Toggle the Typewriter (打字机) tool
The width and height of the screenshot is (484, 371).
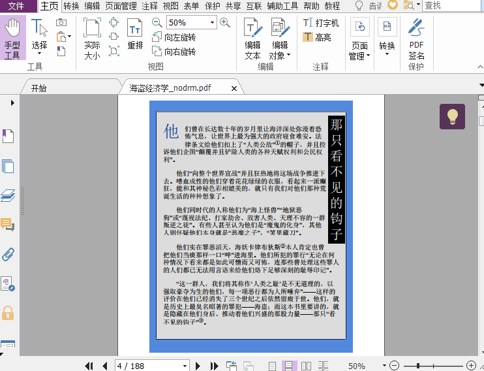(320, 22)
